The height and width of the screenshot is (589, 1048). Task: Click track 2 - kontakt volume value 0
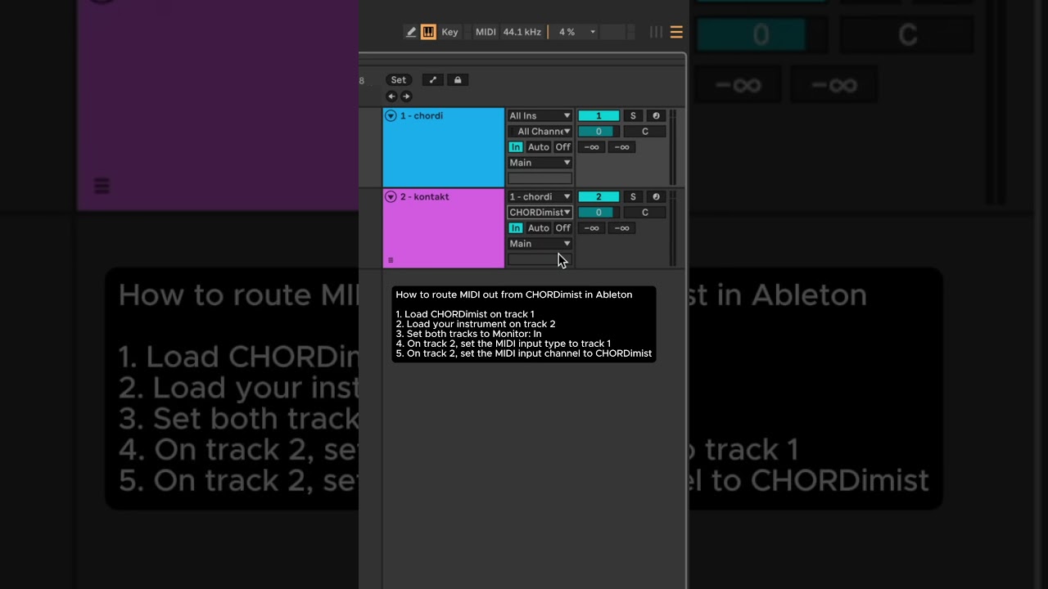[x=599, y=213]
